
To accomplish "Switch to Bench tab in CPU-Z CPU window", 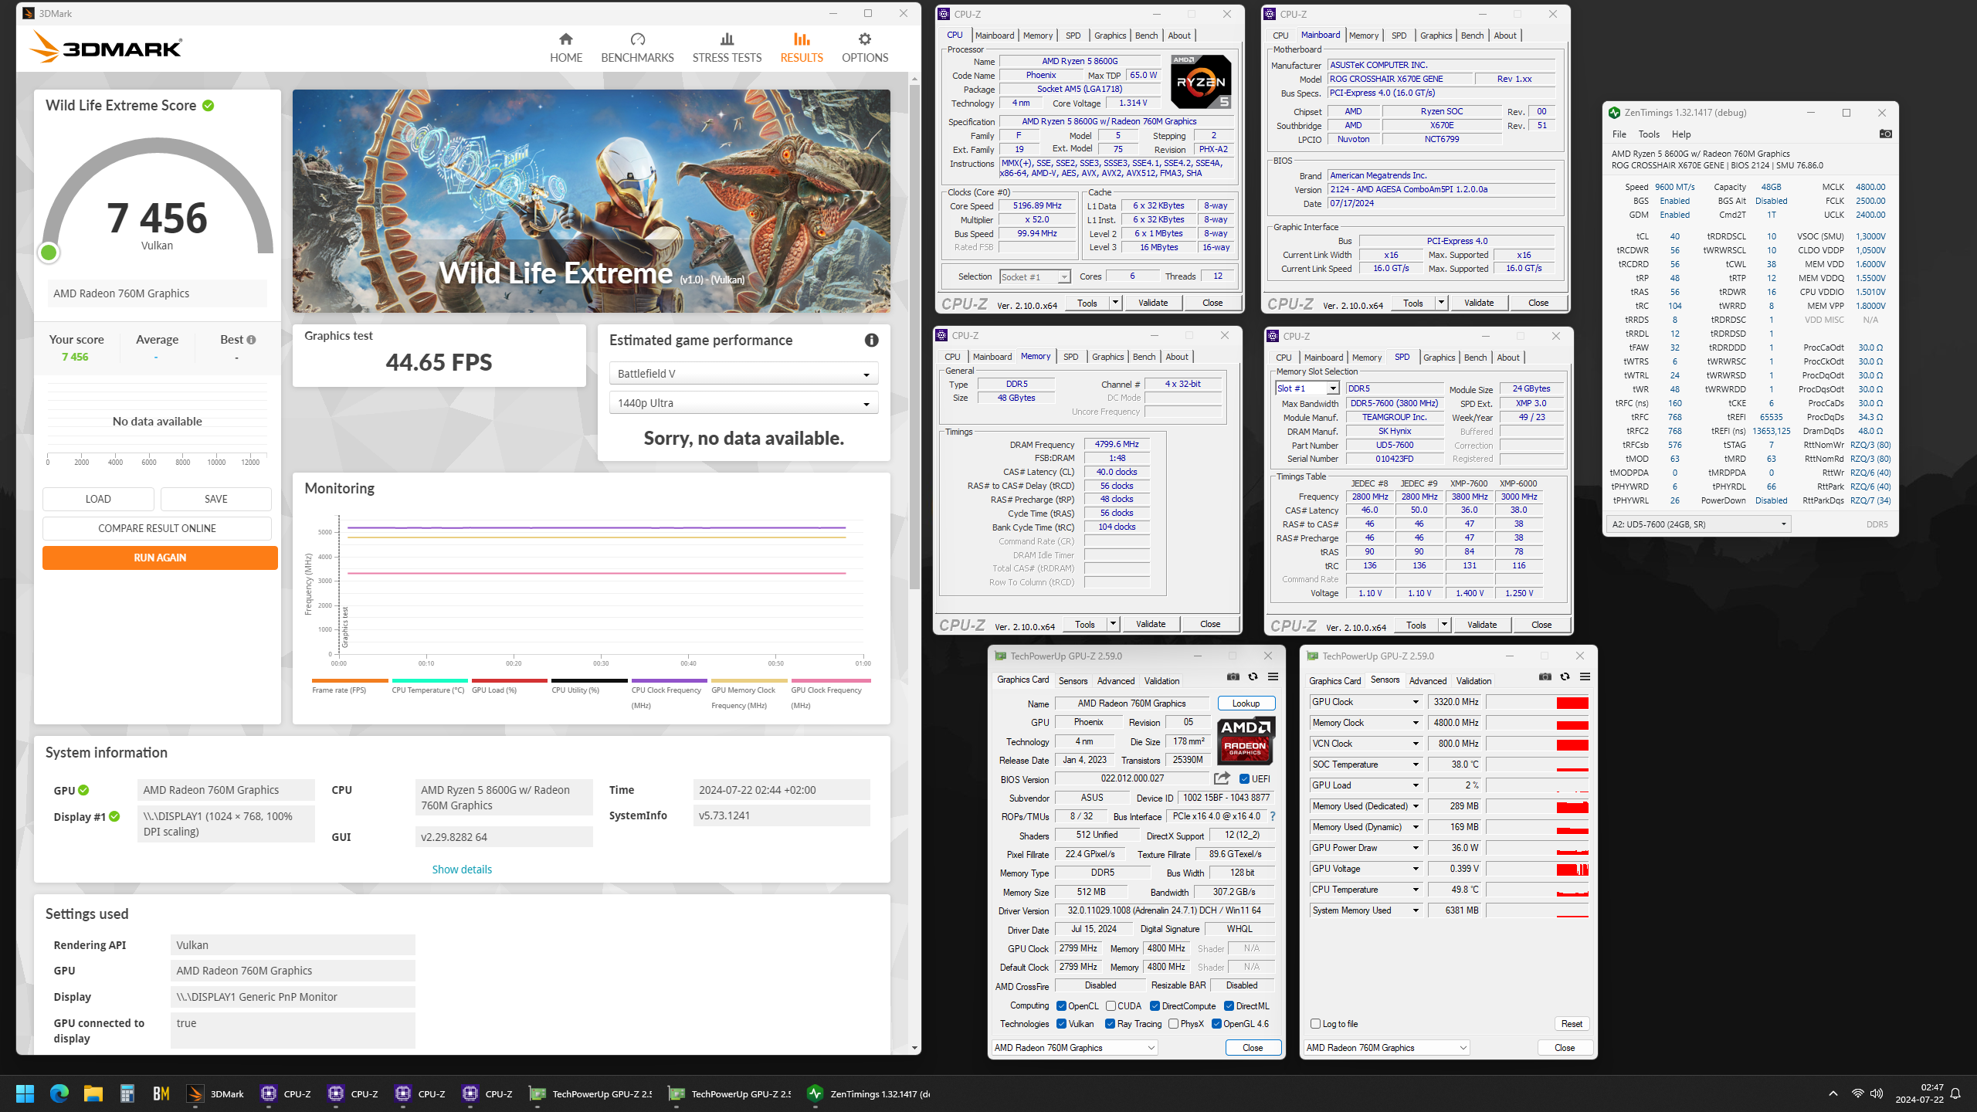I will pyautogui.click(x=1146, y=36).
